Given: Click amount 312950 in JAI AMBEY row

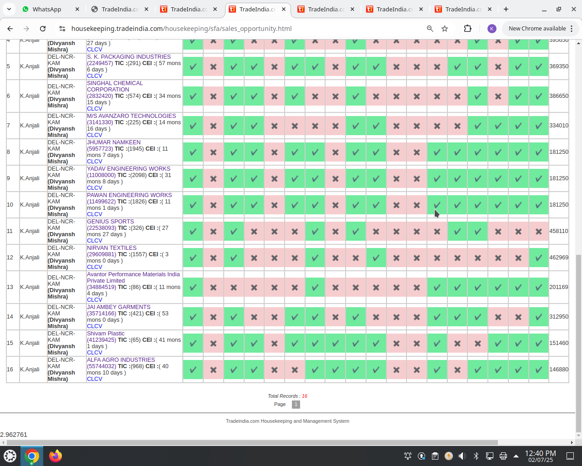Looking at the screenshot, I should [x=559, y=317].
